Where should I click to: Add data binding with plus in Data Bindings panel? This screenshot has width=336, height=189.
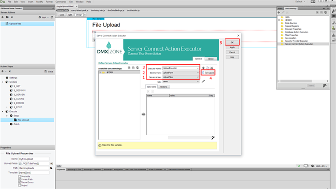[279, 12]
